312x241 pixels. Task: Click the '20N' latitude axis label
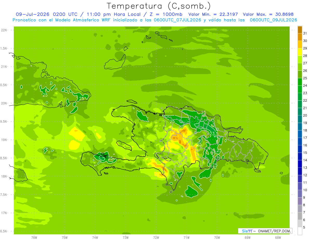coord(4,103)
